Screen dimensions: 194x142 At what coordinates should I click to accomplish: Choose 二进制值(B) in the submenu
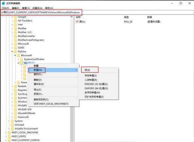[x=99, y=80]
